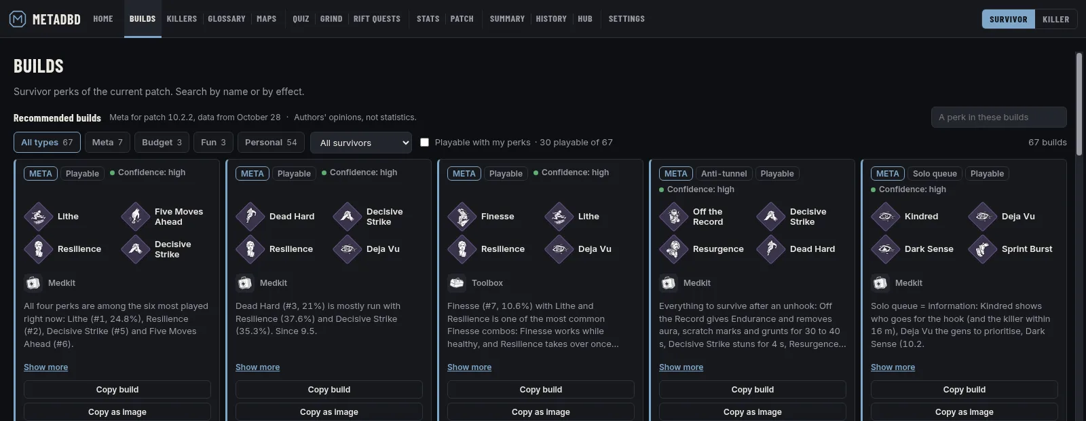Open the Home nav item

pos(103,19)
